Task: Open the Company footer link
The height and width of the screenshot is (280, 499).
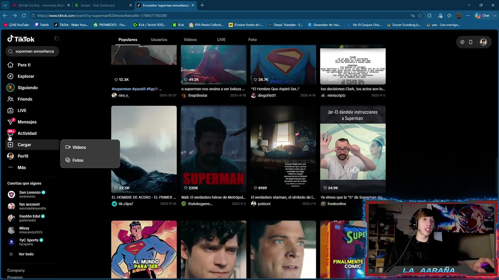Action: pos(16,270)
